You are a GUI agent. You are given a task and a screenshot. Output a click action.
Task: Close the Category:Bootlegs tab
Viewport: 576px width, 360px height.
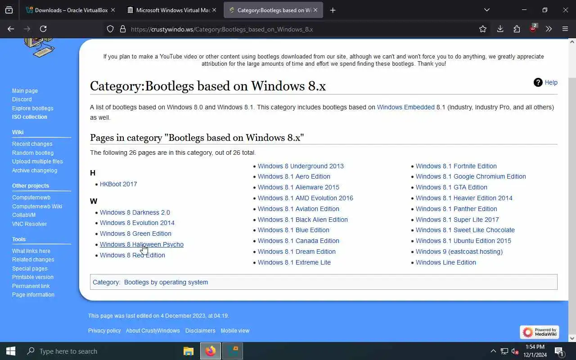(315, 10)
